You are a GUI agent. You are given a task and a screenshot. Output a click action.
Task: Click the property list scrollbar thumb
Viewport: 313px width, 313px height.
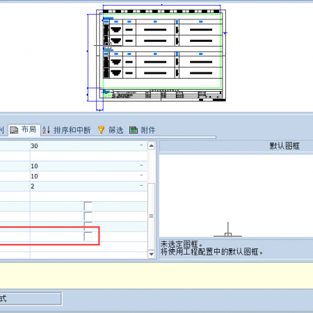coord(152,216)
